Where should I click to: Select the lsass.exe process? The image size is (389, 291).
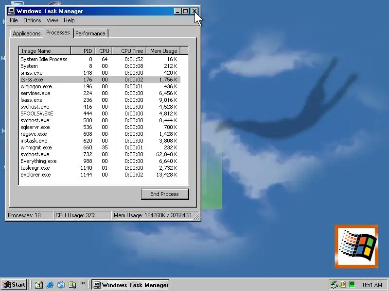[x=100, y=100]
